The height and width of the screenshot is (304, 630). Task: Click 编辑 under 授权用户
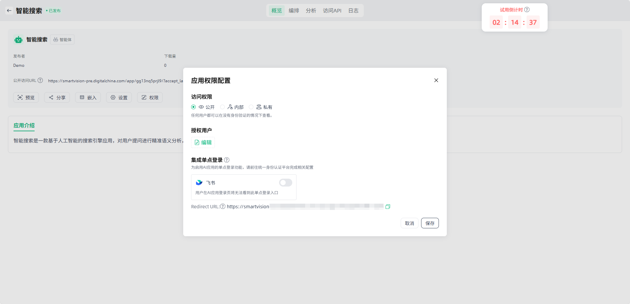tap(203, 142)
